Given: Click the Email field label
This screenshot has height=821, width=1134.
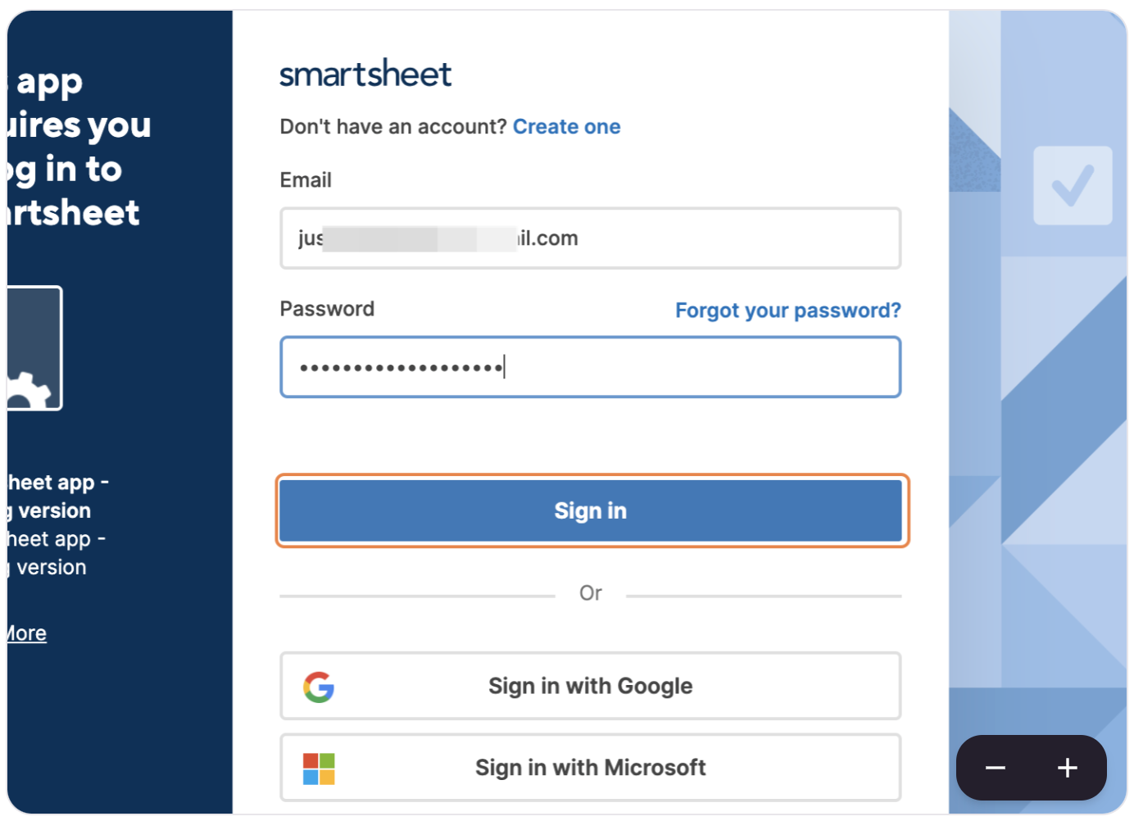Looking at the screenshot, I should (306, 180).
